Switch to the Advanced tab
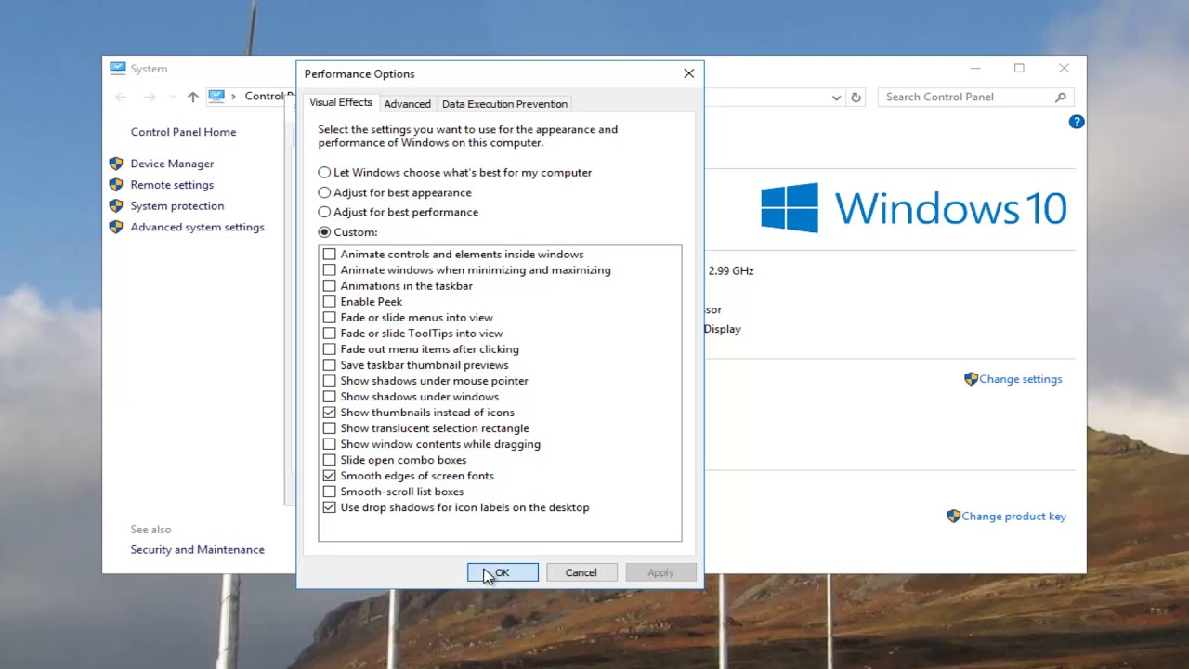Image resolution: width=1189 pixels, height=669 pixels. click(407, 104)
